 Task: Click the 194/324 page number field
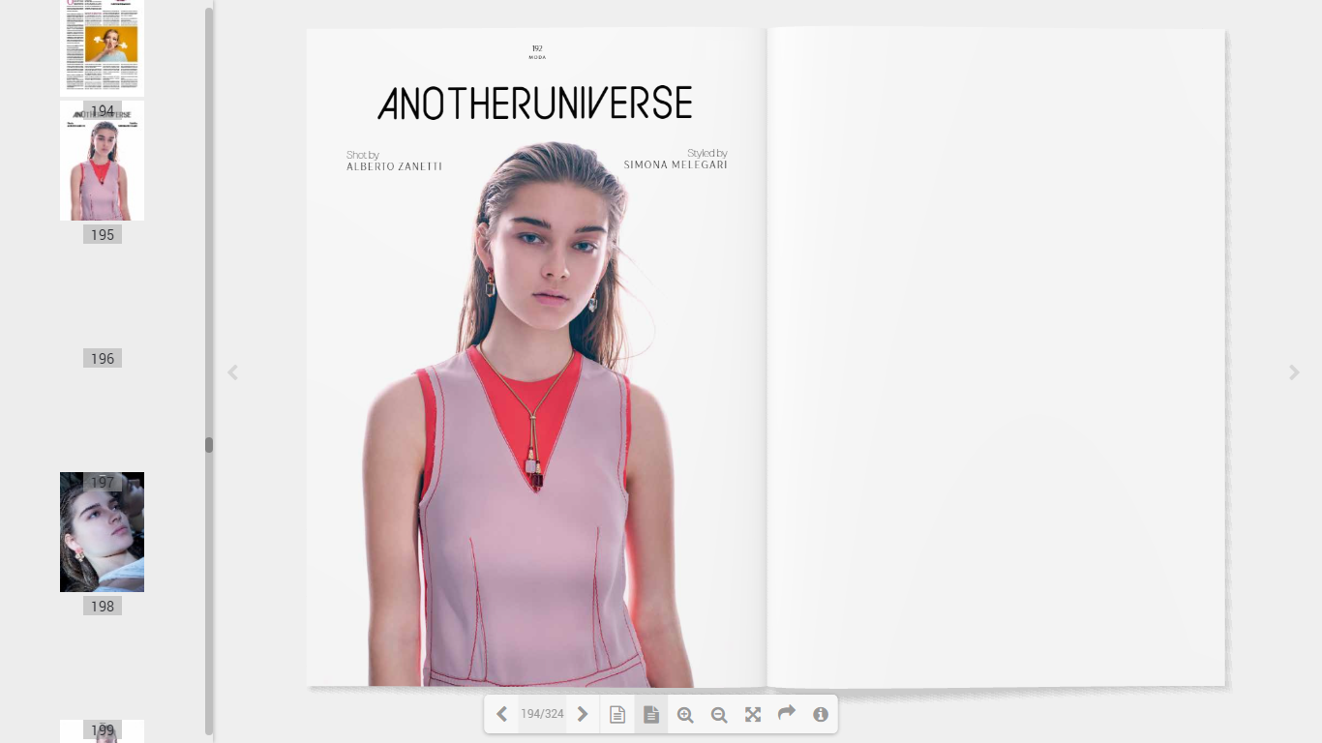tap(542, 715)
